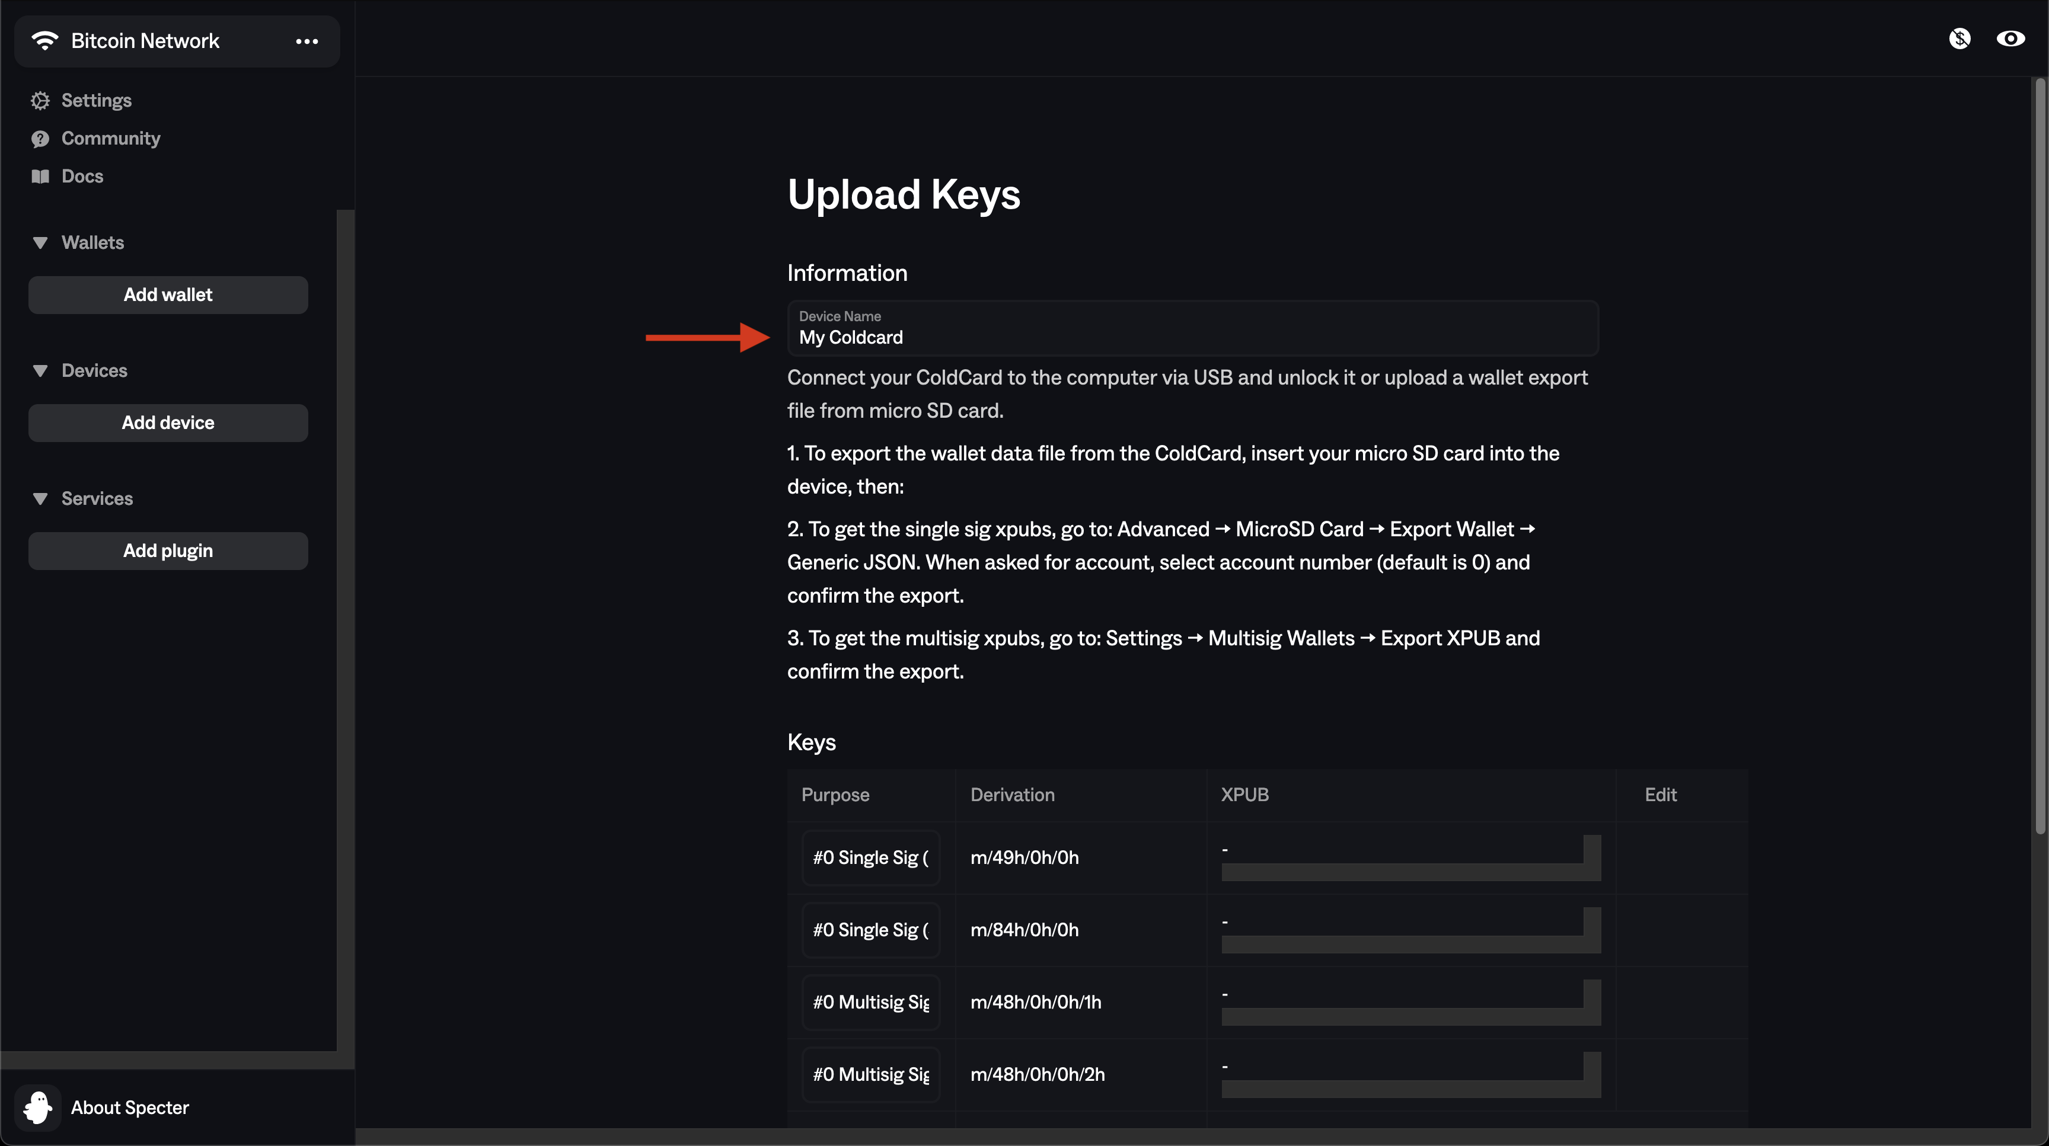Click the Specter ghost logo
2049x1146 pixels.
(38, 1107)
